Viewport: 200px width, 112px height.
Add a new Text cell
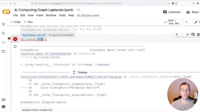coord(28,22)
